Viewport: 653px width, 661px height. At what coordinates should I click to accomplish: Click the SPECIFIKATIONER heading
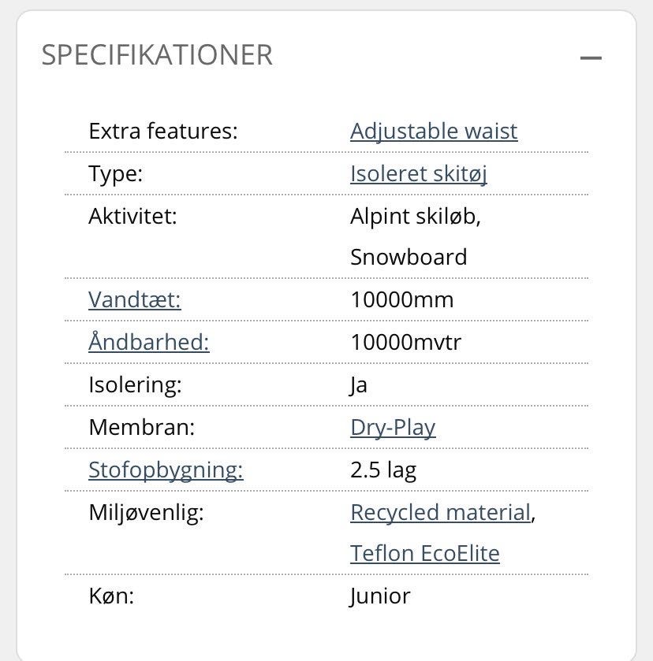point(157,55)
